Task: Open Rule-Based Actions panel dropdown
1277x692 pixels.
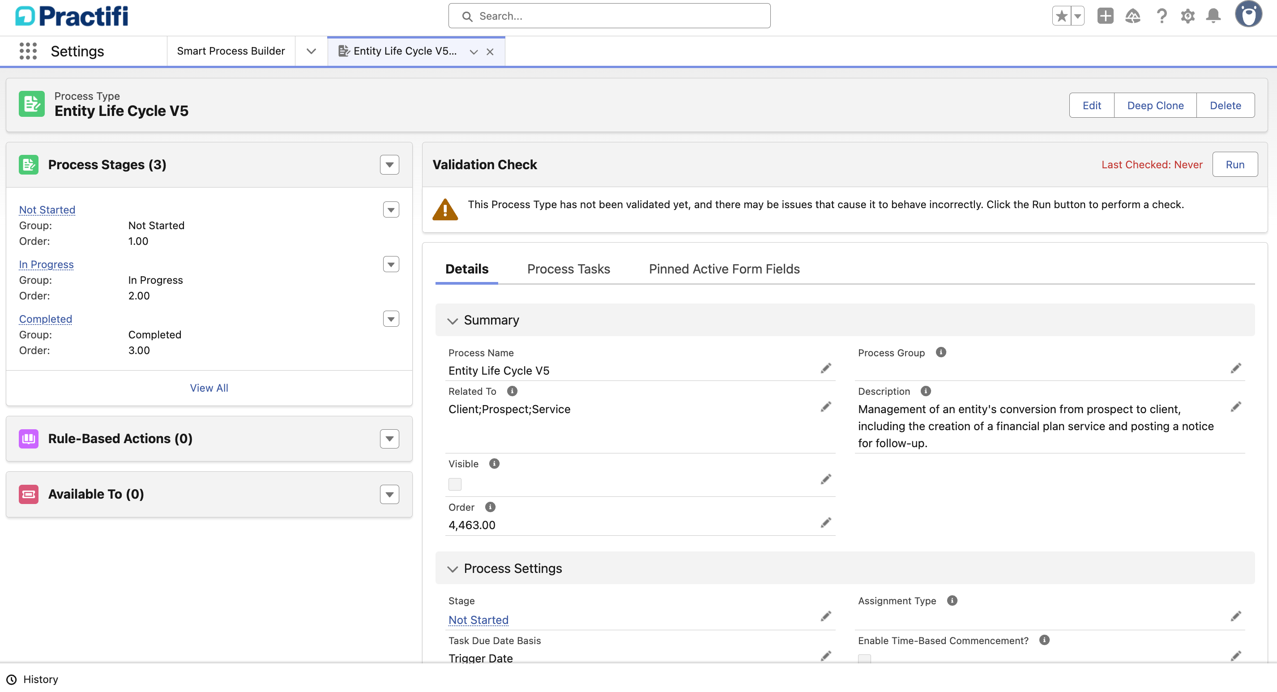Action: (390, 439)
